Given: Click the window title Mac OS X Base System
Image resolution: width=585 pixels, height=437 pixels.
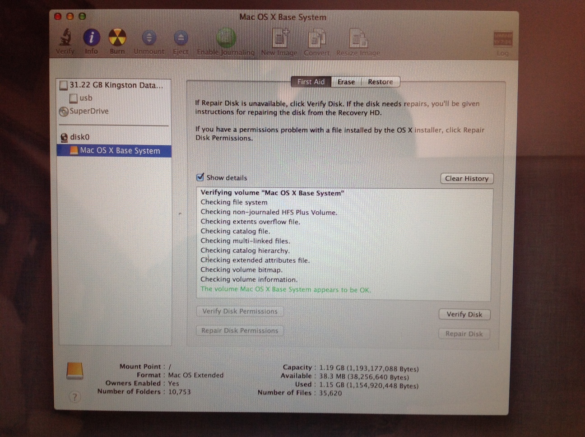Looking at the screenshot, I should pos(283,17).
